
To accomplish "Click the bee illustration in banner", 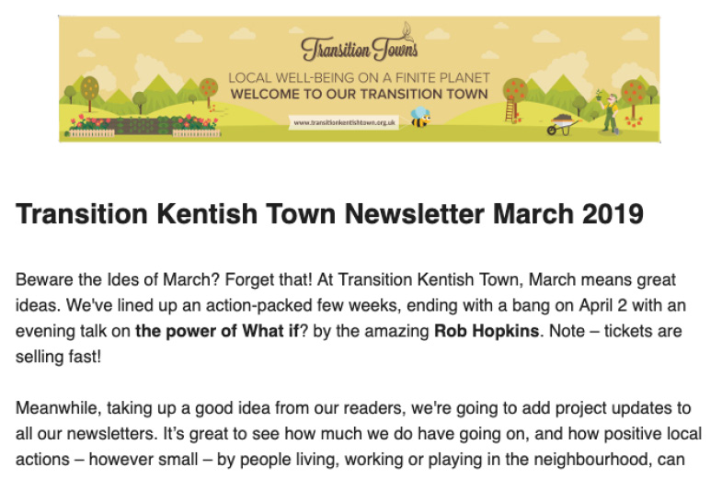I will [419, 118].
